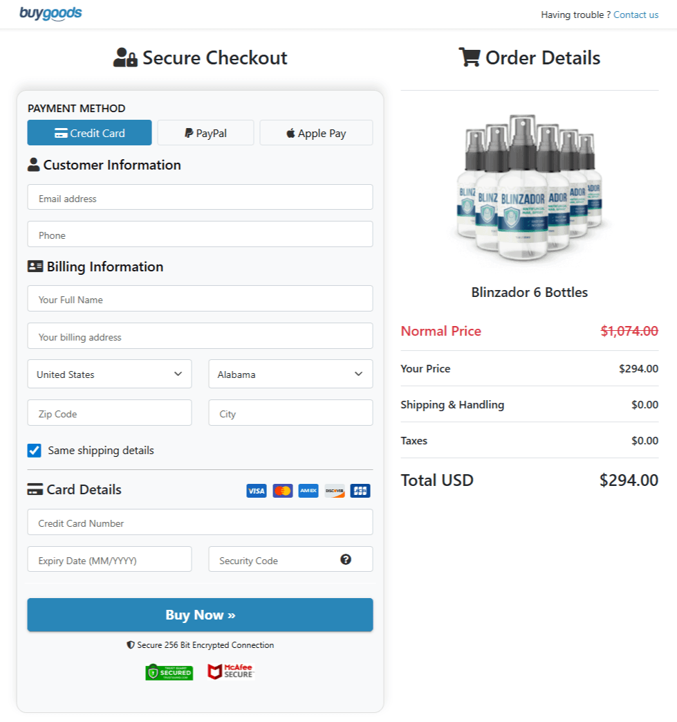Image resolution: width=677 pixels, height=722 pixels.
Task: Click the buygoods logo
Action: pos(51,13)
